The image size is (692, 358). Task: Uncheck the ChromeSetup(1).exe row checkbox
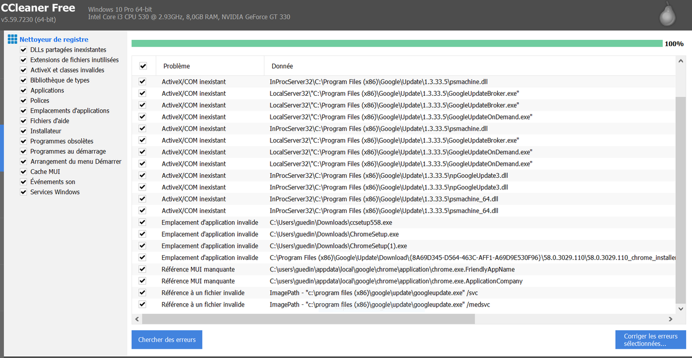(142, 246)
